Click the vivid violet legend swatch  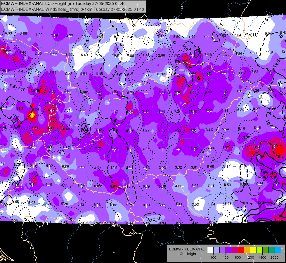(229, 250)
